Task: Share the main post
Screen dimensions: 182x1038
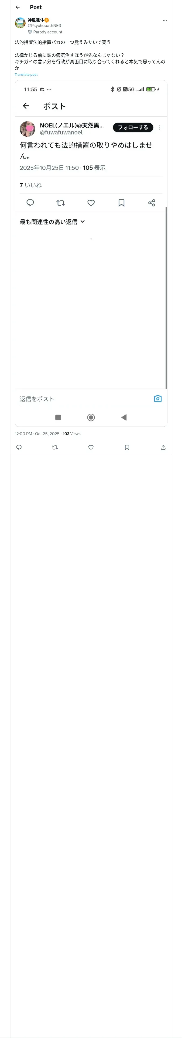Action: click(163, 447)
